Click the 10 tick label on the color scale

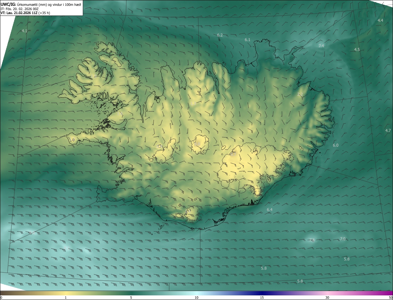click(196, 298)
